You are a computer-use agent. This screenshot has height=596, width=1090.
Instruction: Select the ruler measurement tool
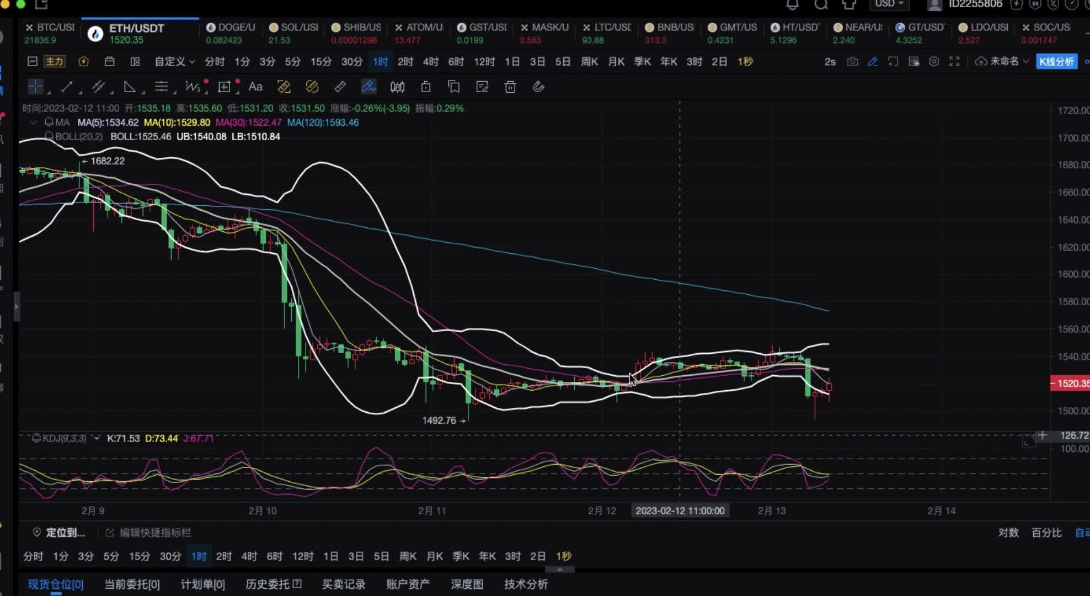coord(340,87)
